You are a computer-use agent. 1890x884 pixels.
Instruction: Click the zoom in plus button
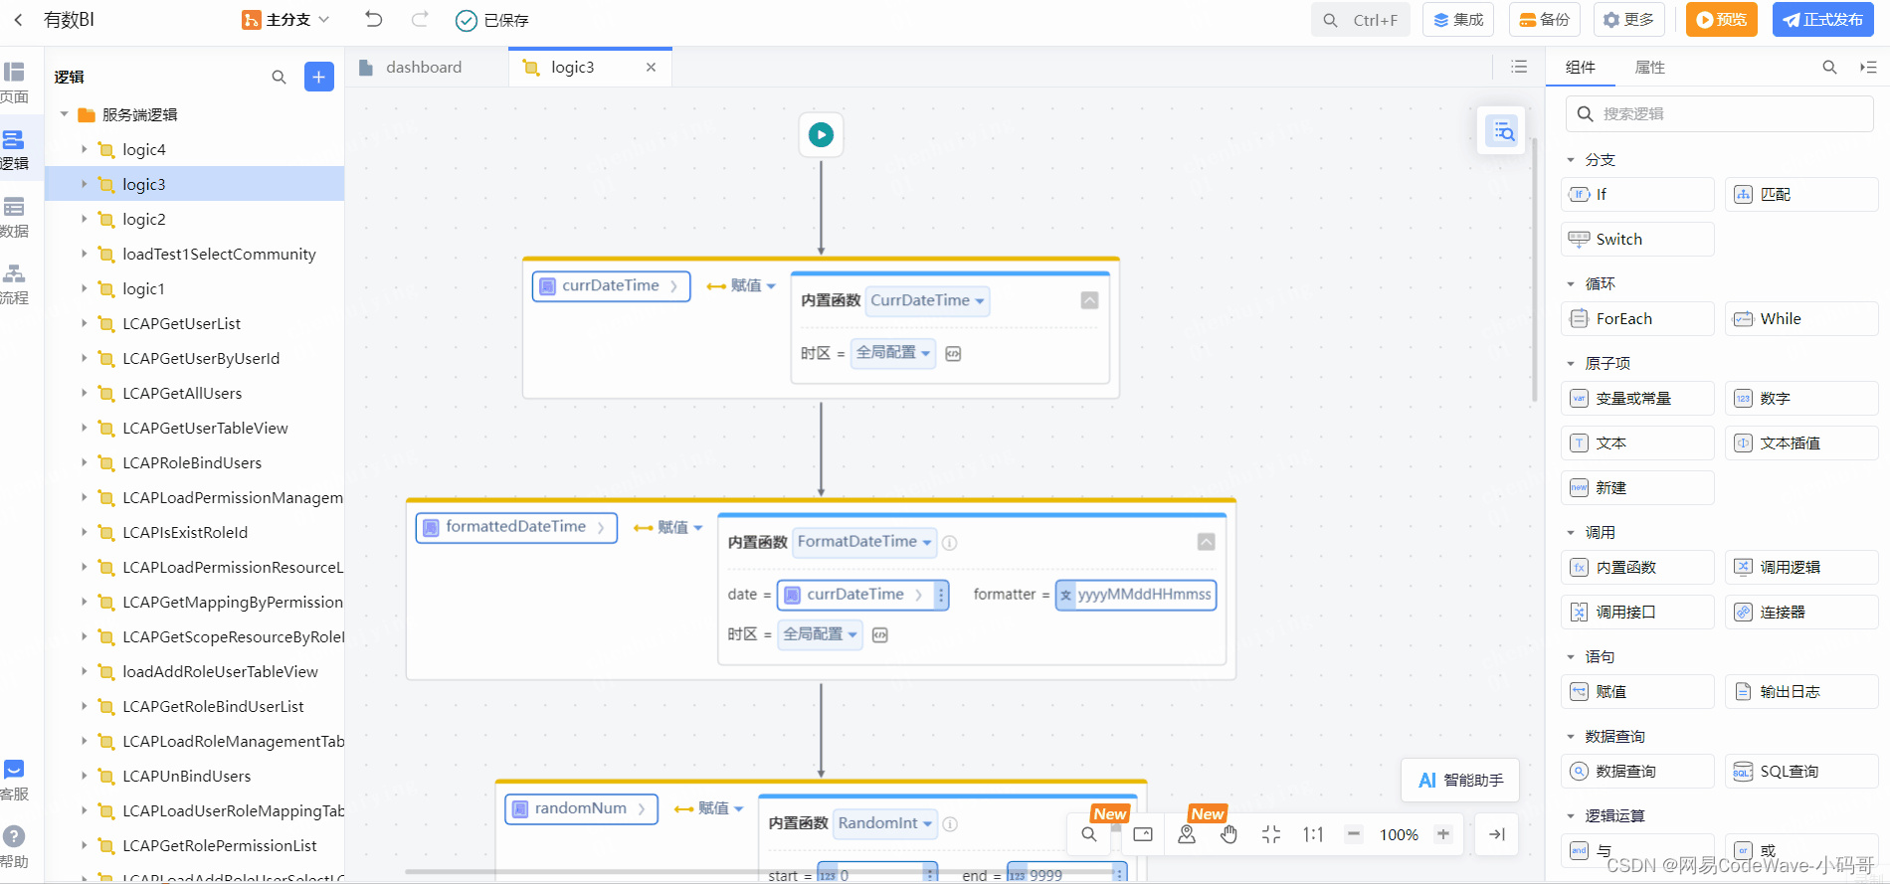[1443, 834]
